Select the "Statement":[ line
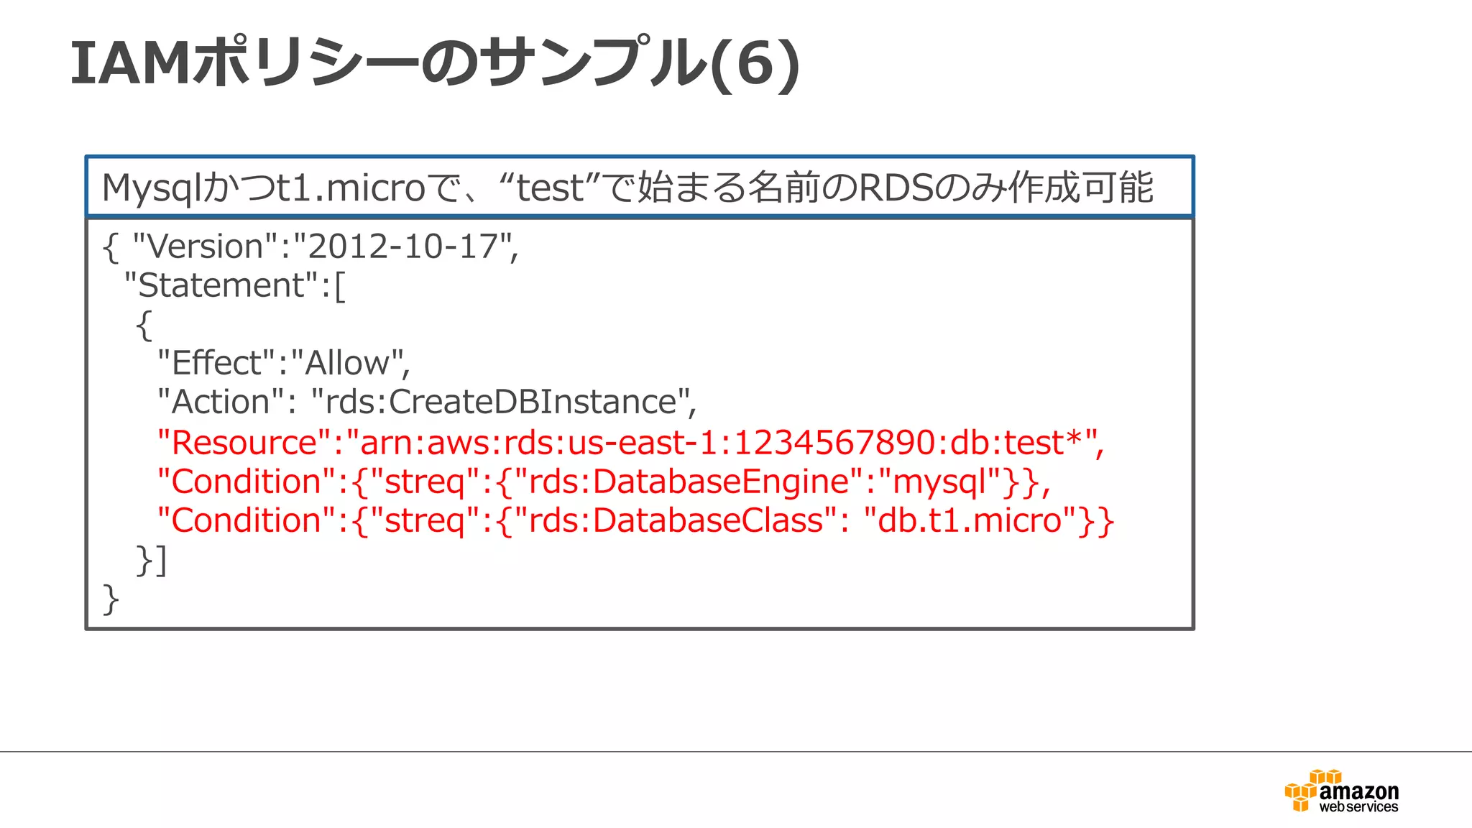The height and width of the screenshot is (828, 1472). [x=234, y=285]
